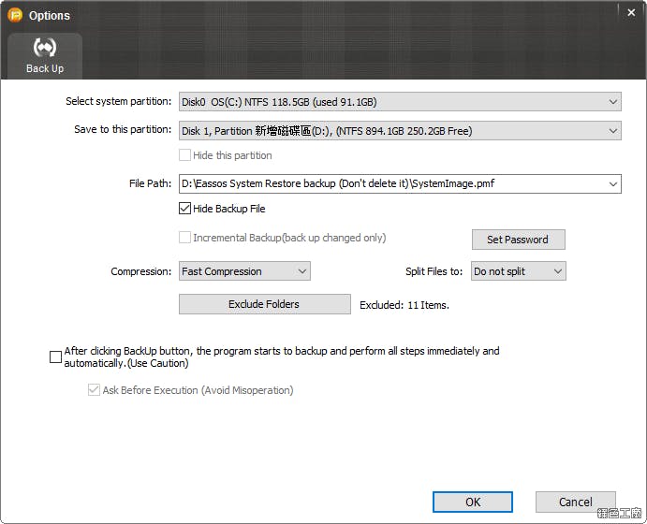Screen dimensions: 647x524
Task: Click the Set Password button
Action: click(x=519, y=240)
